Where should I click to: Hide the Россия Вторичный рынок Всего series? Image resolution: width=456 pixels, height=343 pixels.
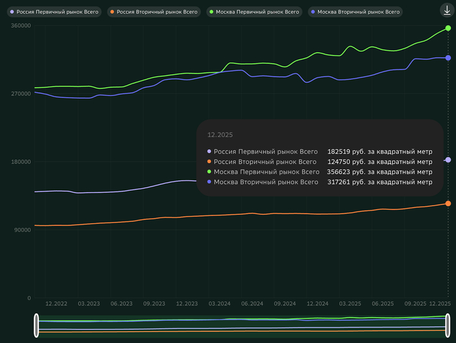pyautogui.click(x=153, y=12)
